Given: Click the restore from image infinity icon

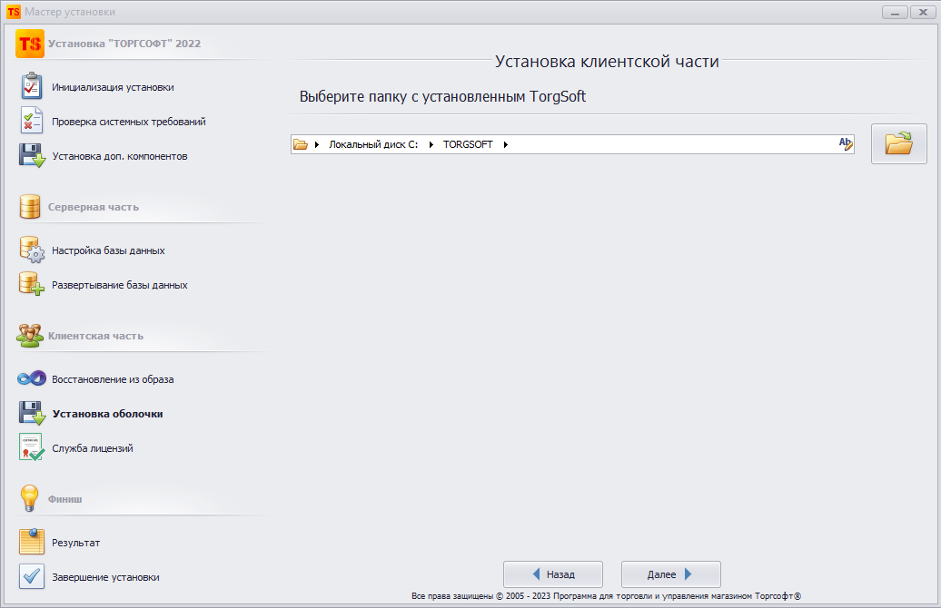Looking at the screenshot, I should click(32, 378).
